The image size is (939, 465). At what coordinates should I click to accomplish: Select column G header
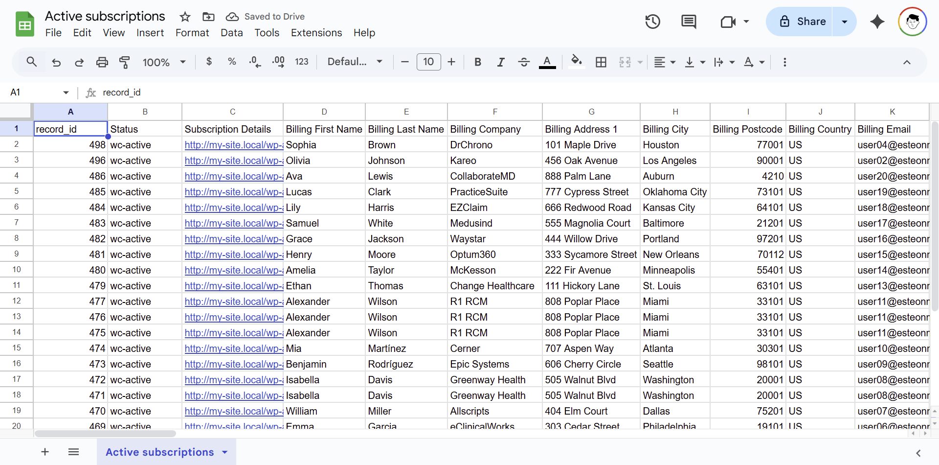[591, 112]
